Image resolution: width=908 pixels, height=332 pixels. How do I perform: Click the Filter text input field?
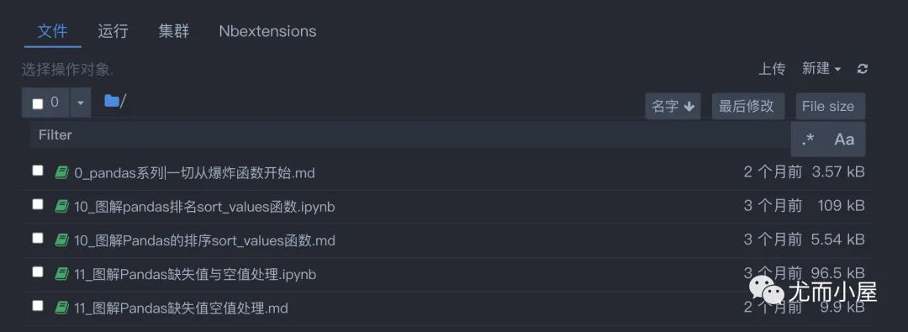pos(410,135)
